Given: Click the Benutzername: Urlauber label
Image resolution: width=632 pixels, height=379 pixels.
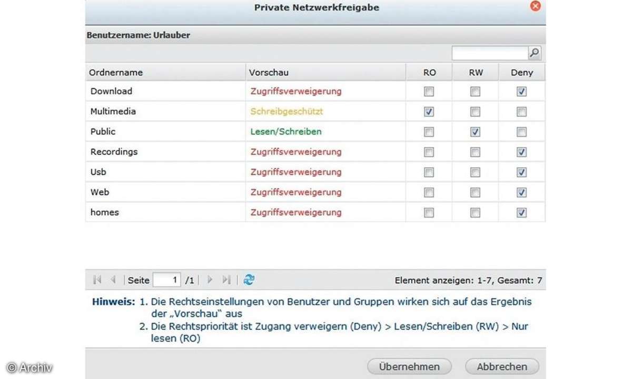Looking at the screenshot, I should (138, 36).
